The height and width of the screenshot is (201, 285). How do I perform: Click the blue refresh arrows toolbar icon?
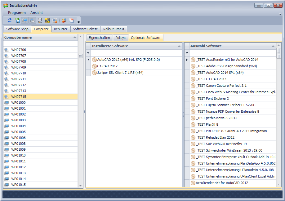point(10,20)
